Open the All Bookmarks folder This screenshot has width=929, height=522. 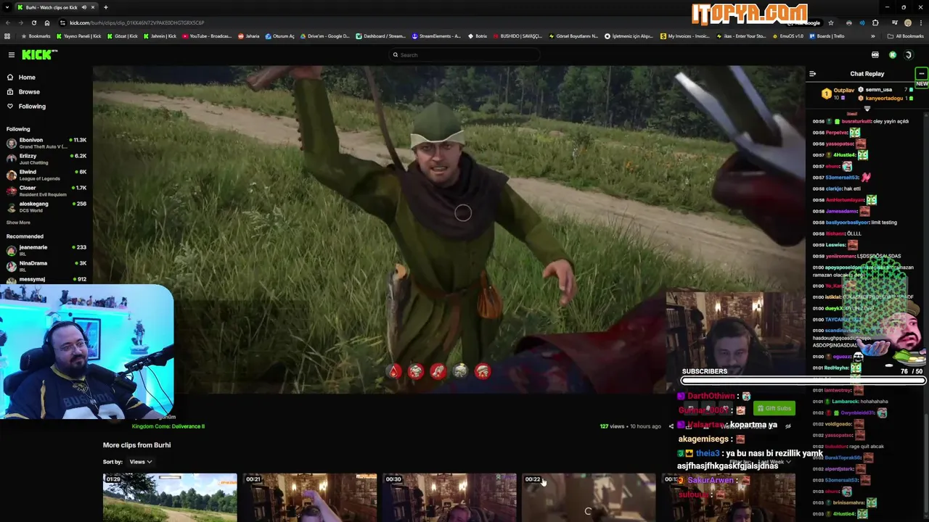point(906,36)
